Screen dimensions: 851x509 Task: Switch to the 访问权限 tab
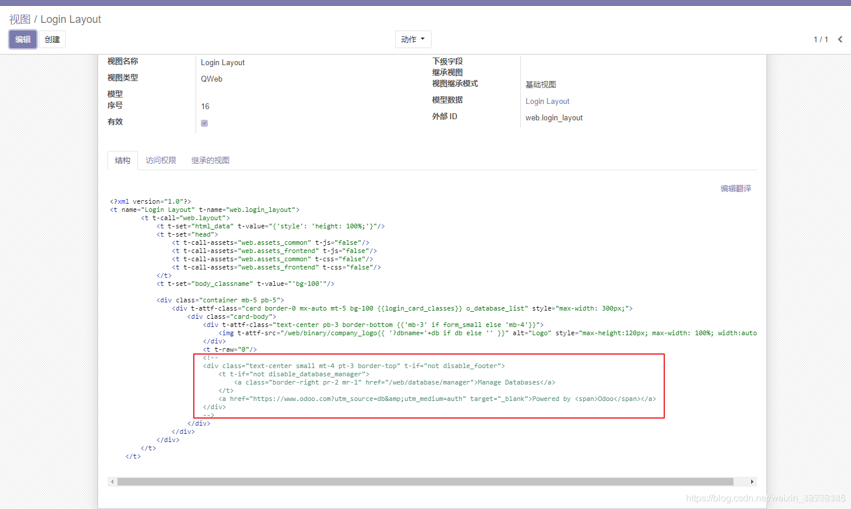[x=161, y=160]
